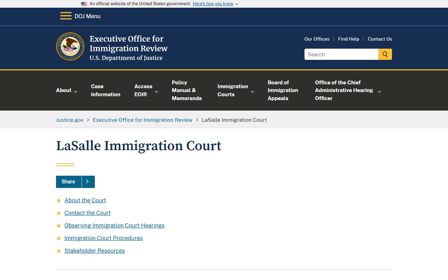Screen dimensions: 448x280
Task: Click "An official website of the United States government" text
Action: [x=140, y=4]
